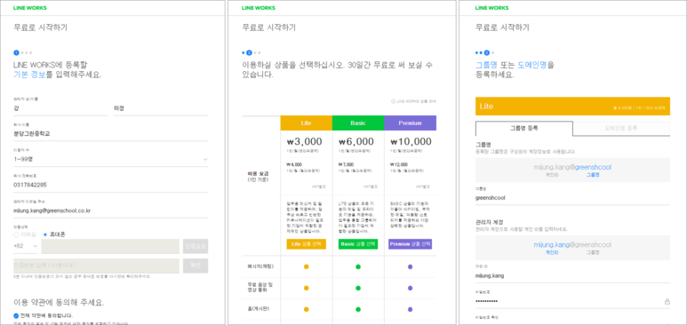Click the LINE WORKS logo in the basic info panel

30,8
